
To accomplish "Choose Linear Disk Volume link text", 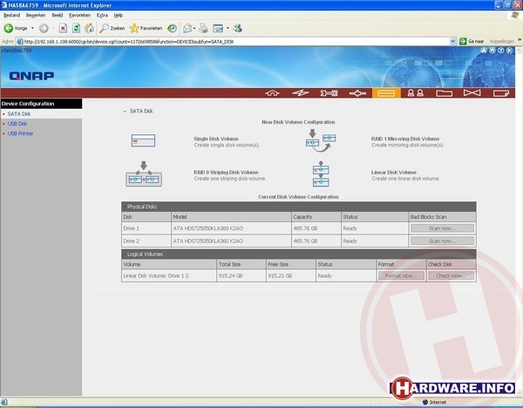I will 394,173.
